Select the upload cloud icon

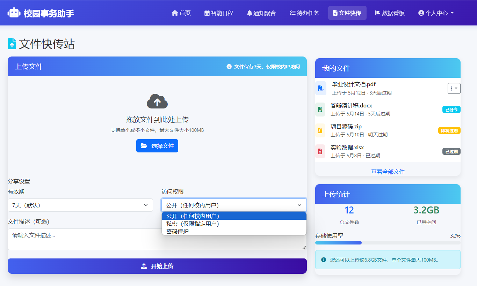tap(157, 100)
